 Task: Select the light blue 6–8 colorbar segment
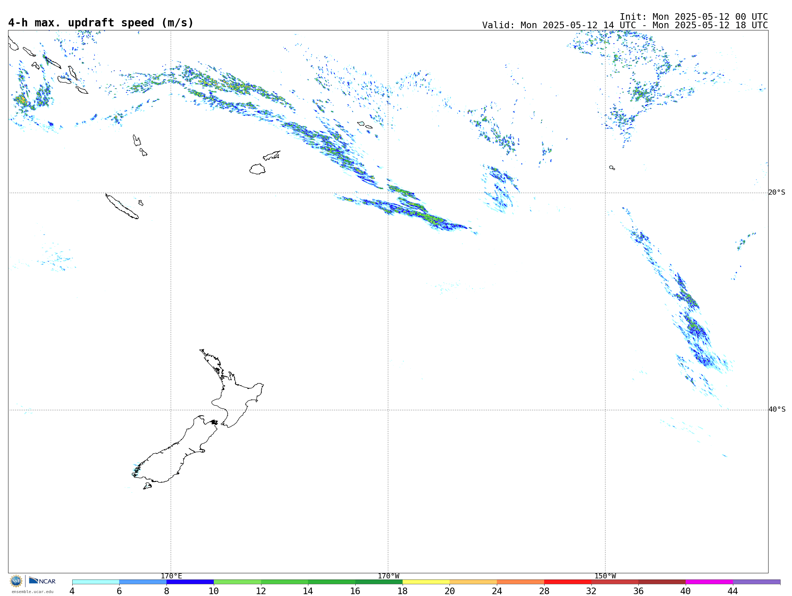(143, 582)
